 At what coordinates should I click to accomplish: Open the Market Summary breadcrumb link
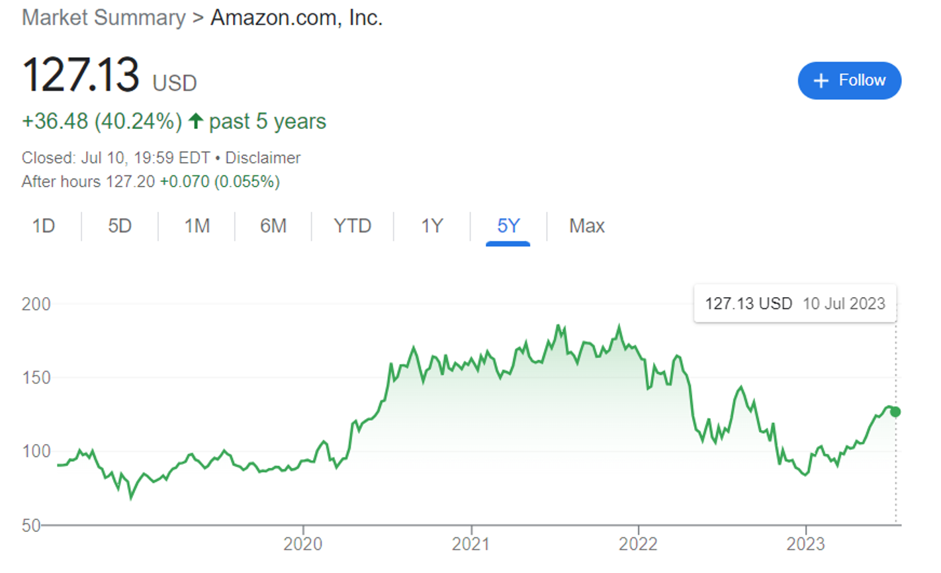104,18
